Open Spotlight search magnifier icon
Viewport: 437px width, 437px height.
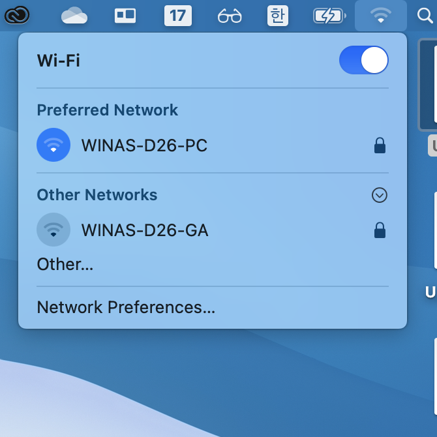(x=425, y=16)
